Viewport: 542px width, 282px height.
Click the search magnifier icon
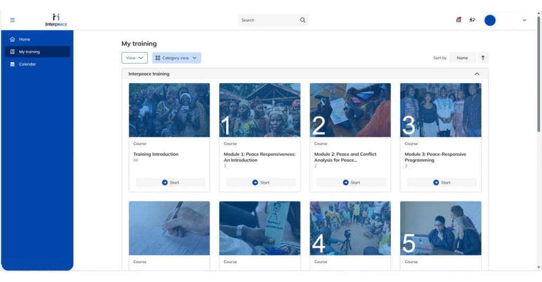303,20
